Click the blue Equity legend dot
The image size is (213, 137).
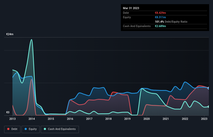click(x=26, y=129)
